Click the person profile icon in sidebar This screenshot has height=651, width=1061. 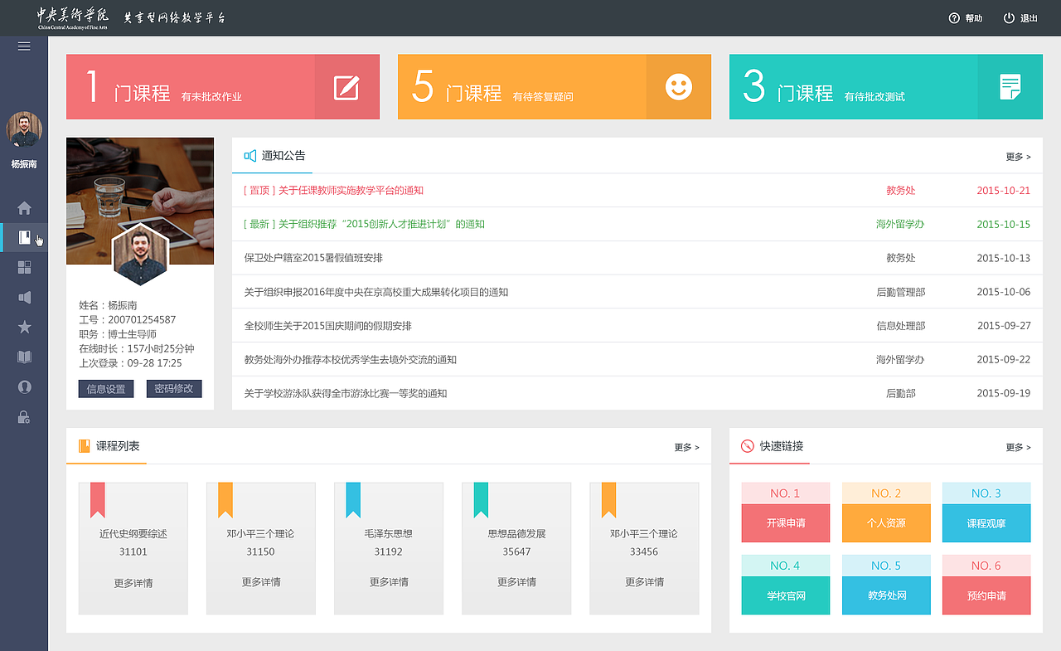click(x=24, y=386)
